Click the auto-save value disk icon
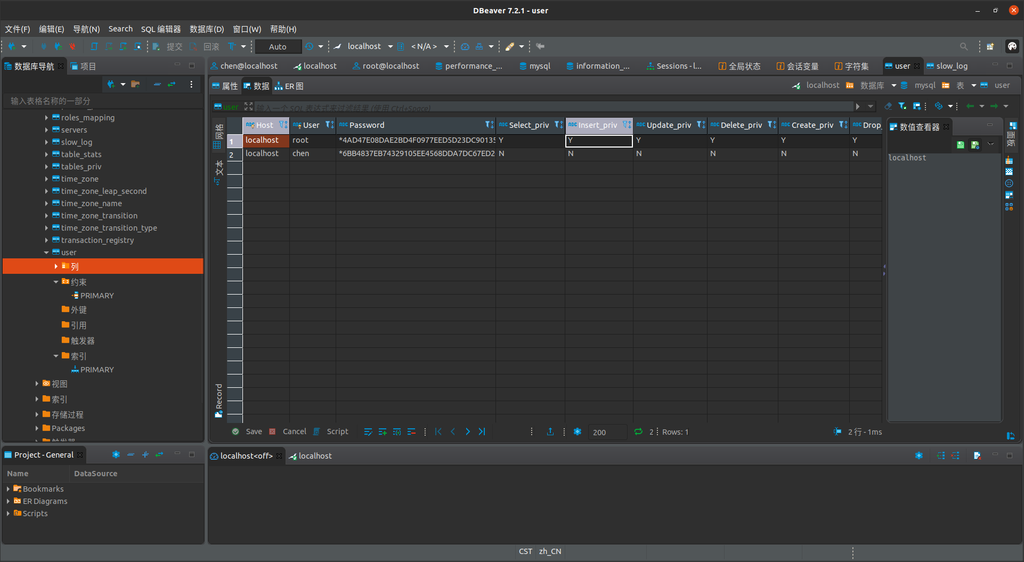Image resolution: width=1024 pixels, height=562 pixels. pos(975,144)
